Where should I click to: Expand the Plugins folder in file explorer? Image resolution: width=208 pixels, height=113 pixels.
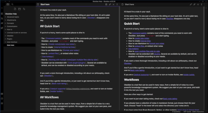click(x=9, y=39)
